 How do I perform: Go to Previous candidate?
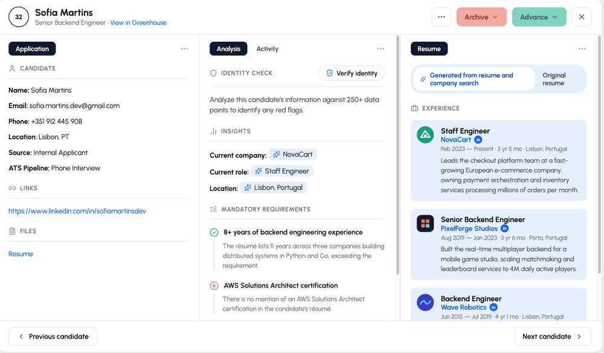click(x=53, y=337)
